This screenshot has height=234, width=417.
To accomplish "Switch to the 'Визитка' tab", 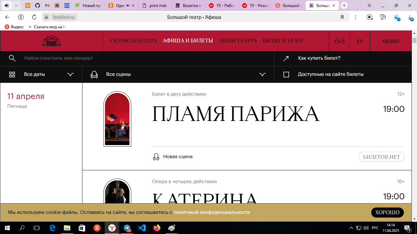I will 188,5.
